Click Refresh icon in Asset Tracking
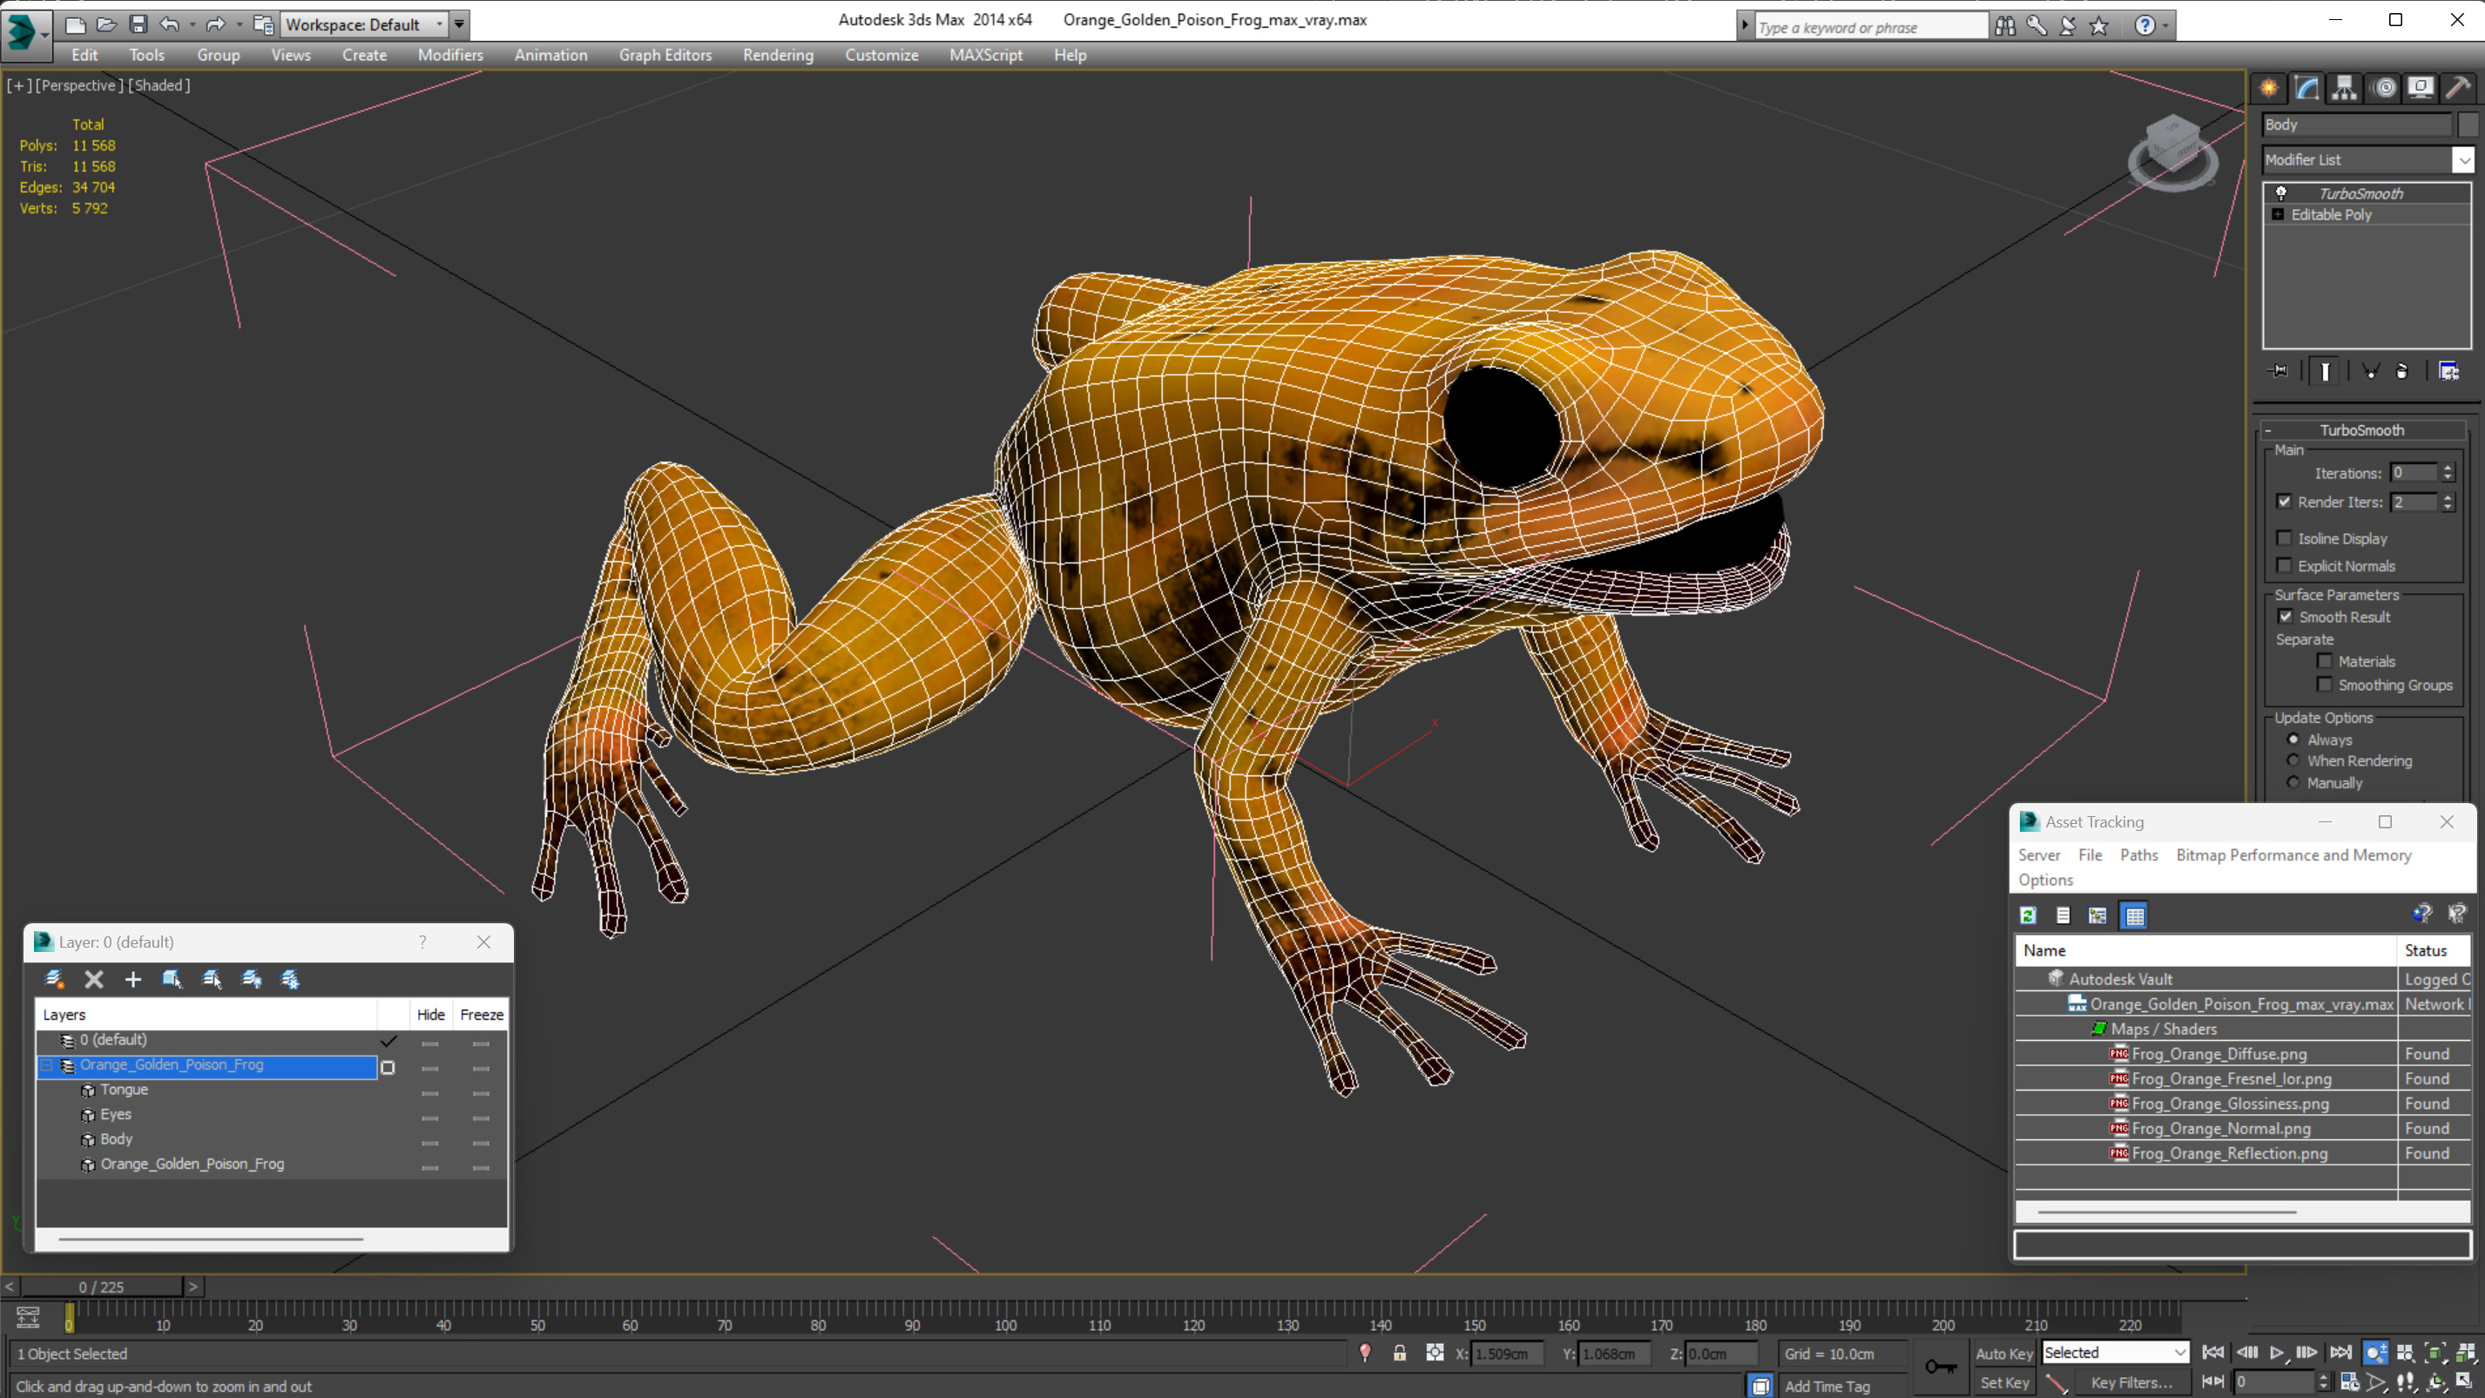The width and height of the screenshot is (2485, 1398). click(x=2028, y=915)
